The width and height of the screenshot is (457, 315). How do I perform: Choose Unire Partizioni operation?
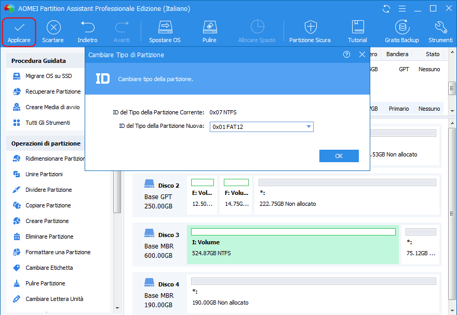[44, 175]
